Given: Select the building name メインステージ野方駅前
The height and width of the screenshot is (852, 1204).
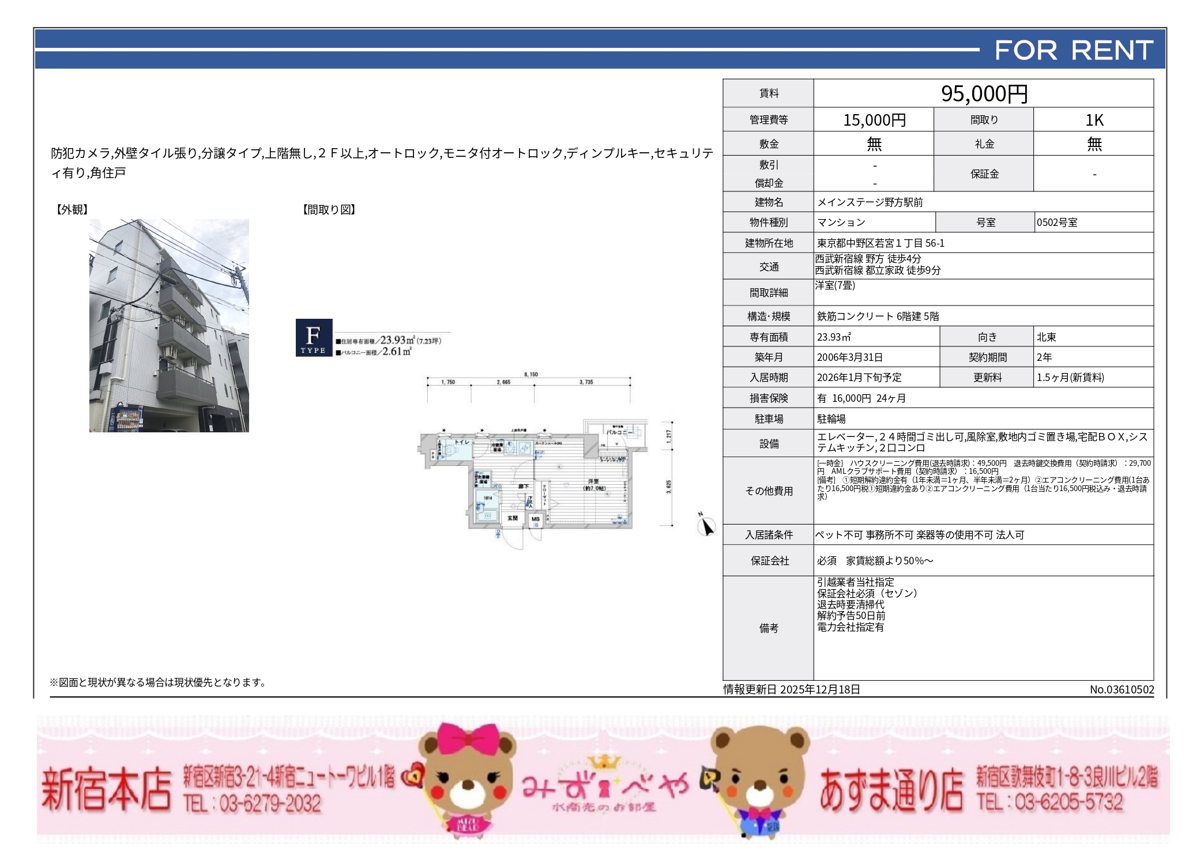Looking at the screenshot, I should pyautogui.click(x=870, y=202).
